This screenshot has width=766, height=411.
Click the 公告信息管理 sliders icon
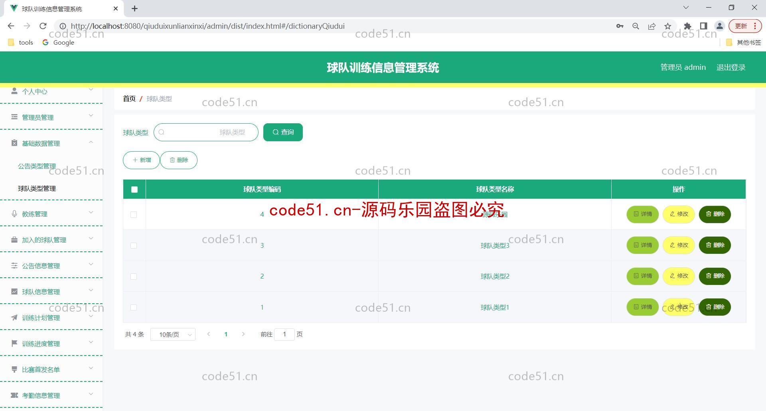point(14,265)
